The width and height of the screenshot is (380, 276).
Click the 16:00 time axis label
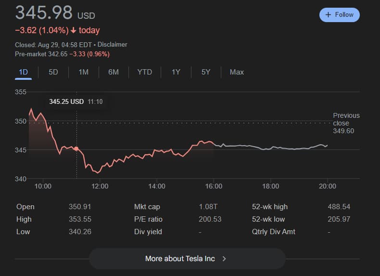[214, 186]
